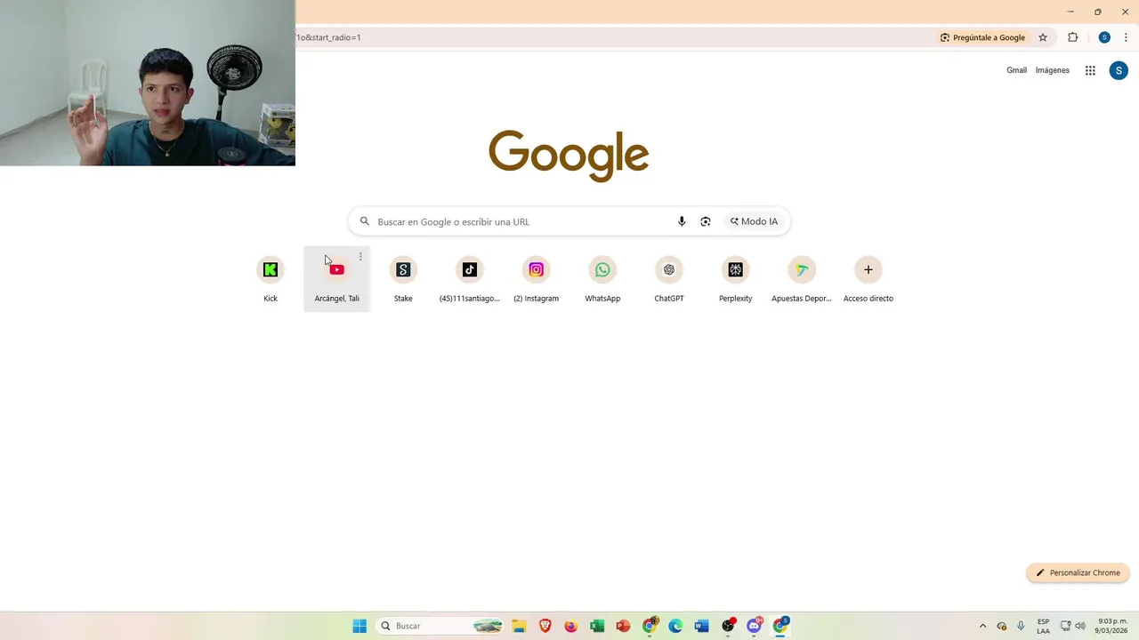Open Gmail from the top links
The image size is (1139, 640).
pos(1016,70)
